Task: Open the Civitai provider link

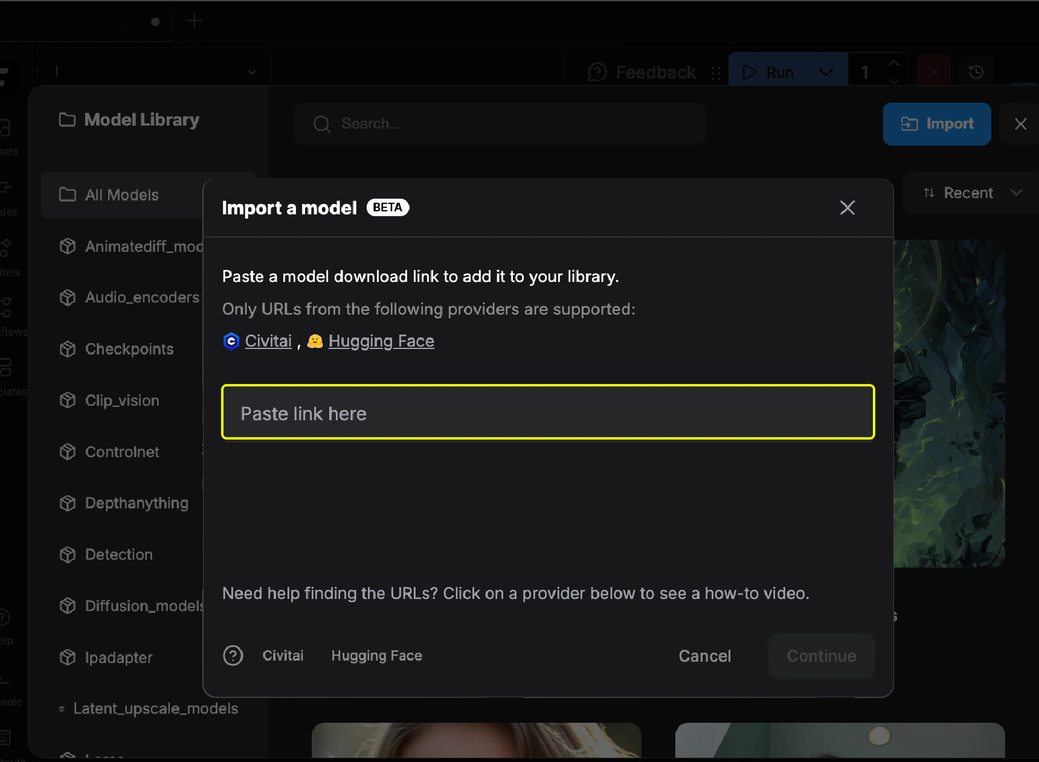Action: tap(268, 341)
